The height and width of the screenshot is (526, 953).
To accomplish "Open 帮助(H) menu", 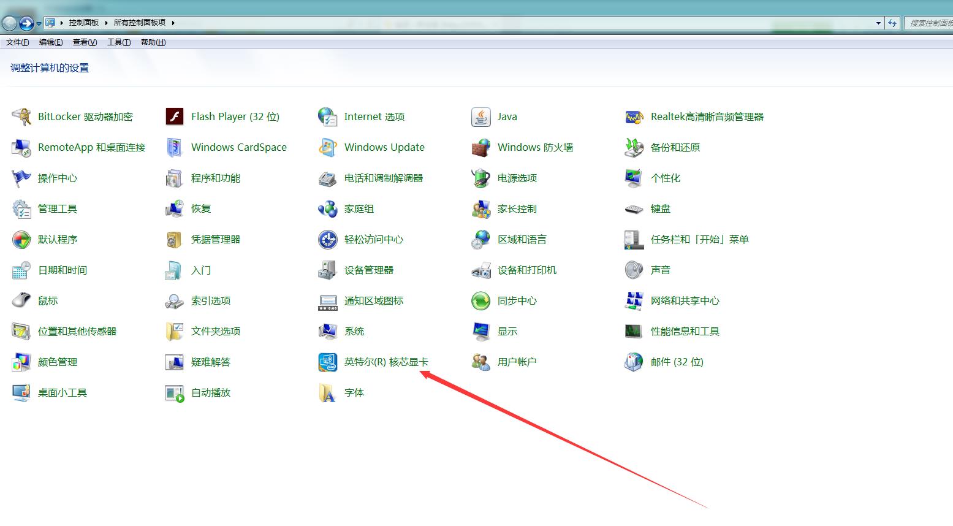I will tap(153, 42).
